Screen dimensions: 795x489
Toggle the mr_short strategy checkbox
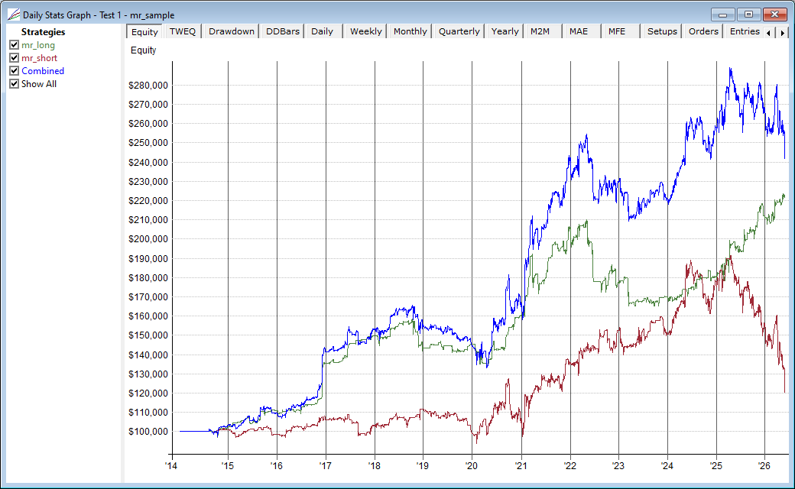tap(15, 58)
